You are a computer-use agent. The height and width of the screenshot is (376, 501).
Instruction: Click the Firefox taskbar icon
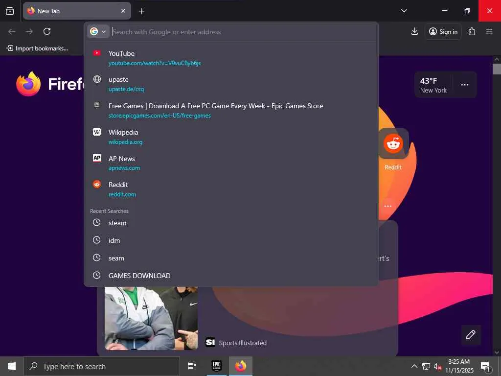point(241,366)
